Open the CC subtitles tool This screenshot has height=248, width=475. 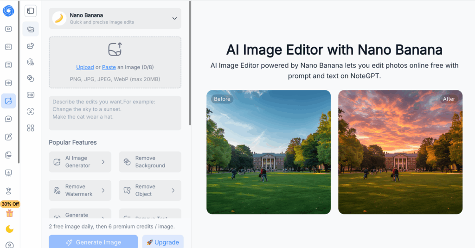[8, 47]
